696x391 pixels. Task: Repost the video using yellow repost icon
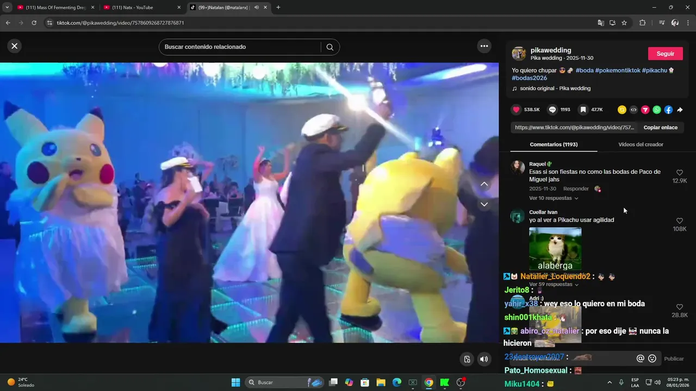click(622, 110)
